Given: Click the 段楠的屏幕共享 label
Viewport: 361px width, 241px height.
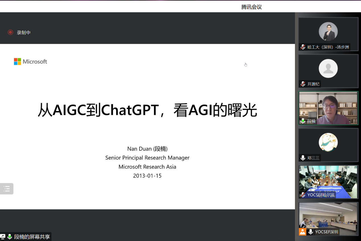Looking at the screenshot, I should click(x=32, y=237).
